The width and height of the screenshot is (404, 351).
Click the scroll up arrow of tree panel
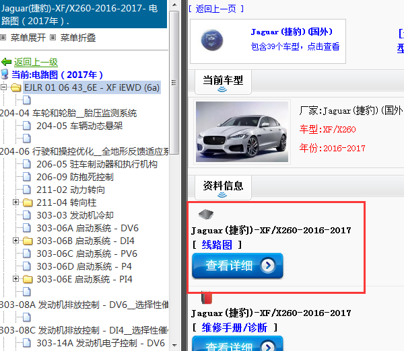174,5
